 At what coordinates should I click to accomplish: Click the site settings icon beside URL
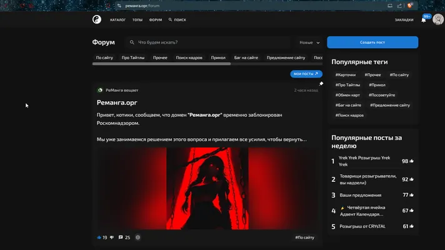[x=119, y=6]
